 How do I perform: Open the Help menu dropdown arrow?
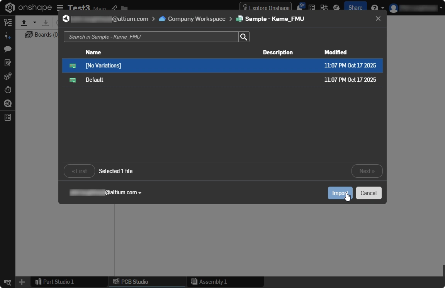(x=382, y=8)
